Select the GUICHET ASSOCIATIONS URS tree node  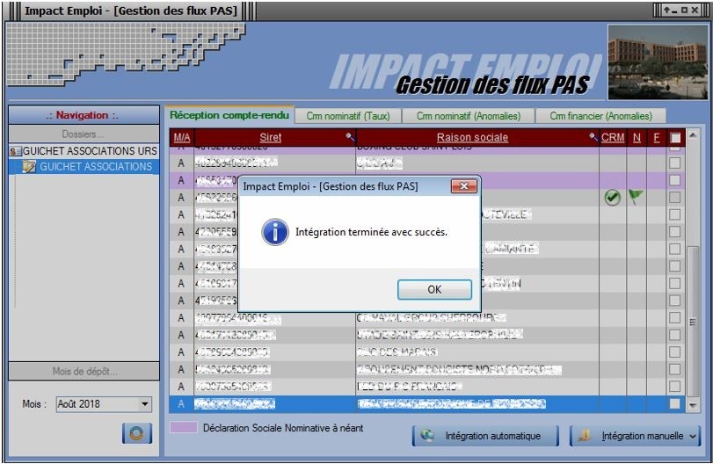coord(90,151)
